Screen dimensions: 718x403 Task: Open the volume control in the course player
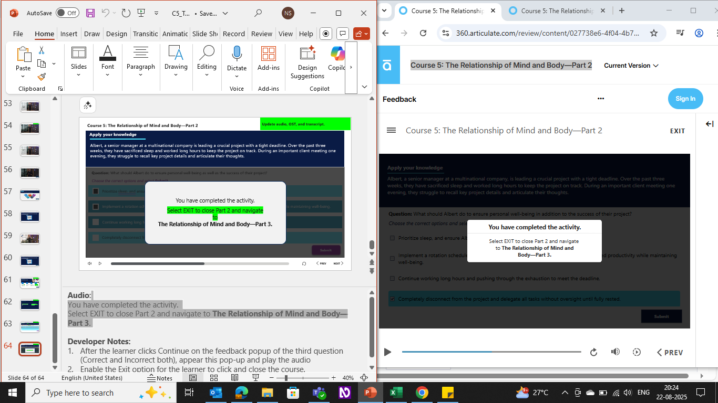pyautogui.click(x=616, y=352)
